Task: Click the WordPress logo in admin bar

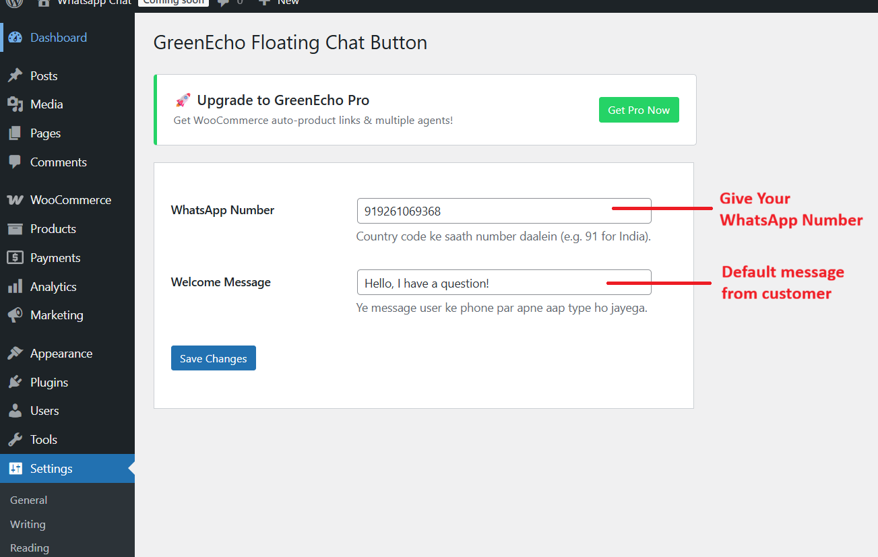Action: (15, 3)
